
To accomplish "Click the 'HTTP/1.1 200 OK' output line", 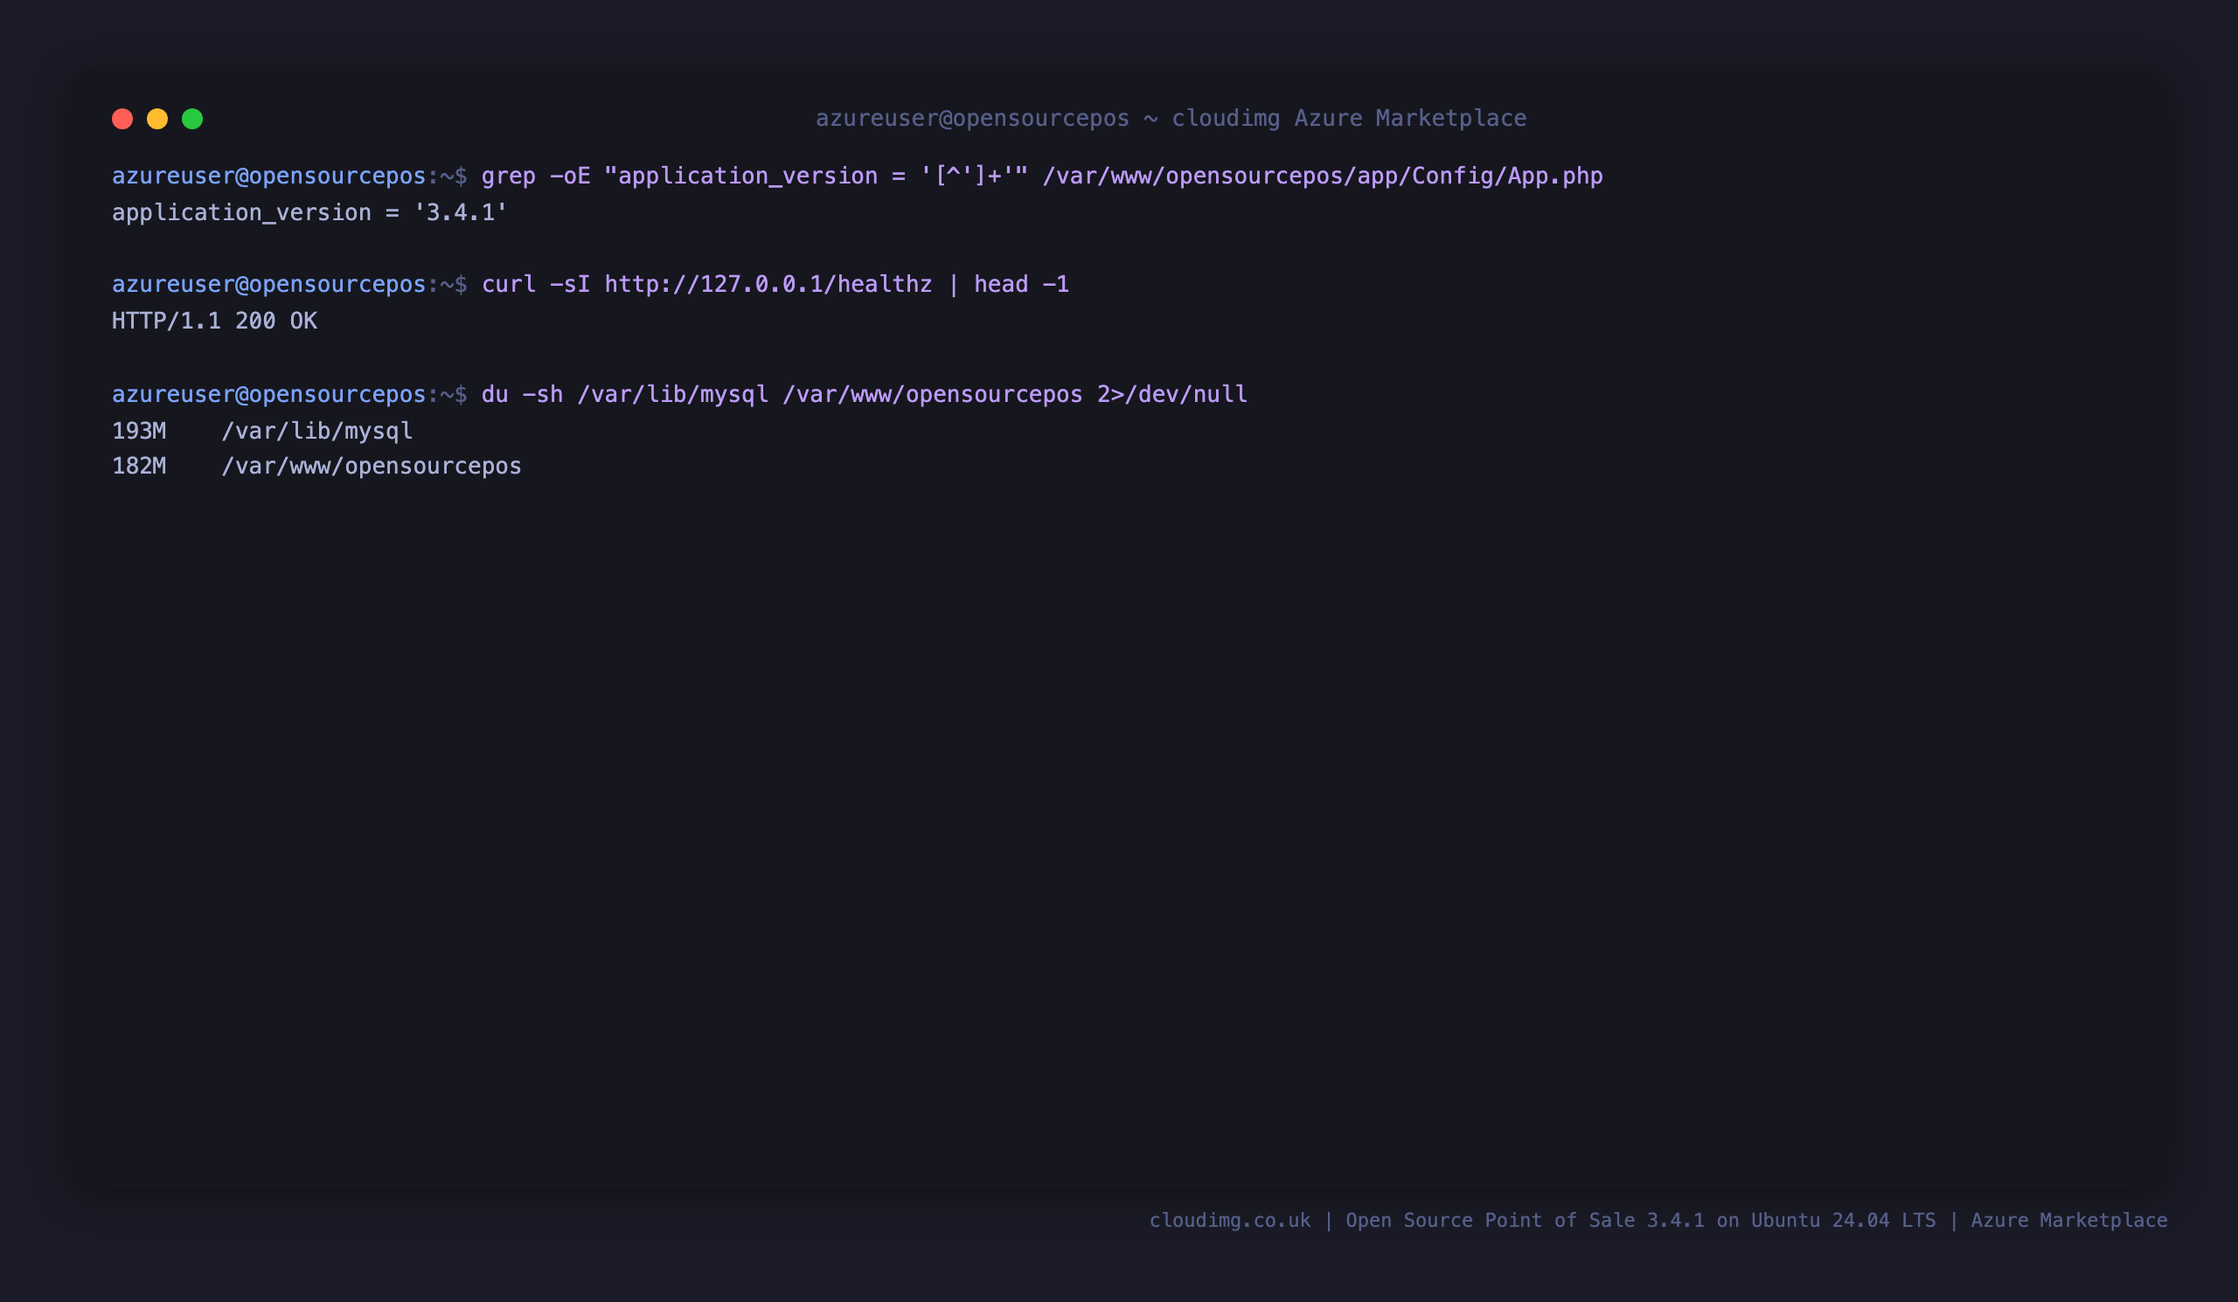I will pyautogui.click(x=214, y=321).
